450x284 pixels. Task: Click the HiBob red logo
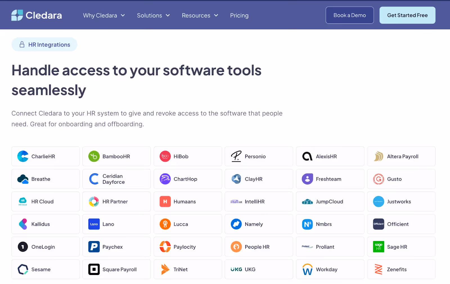tap(165, 156)
